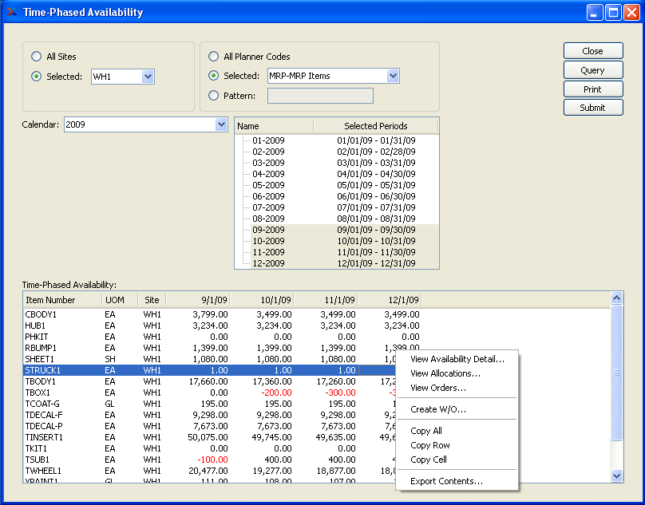Click the Pattern text input field
The width and height of the screenshot is (645, 505).
pos(320,96)
